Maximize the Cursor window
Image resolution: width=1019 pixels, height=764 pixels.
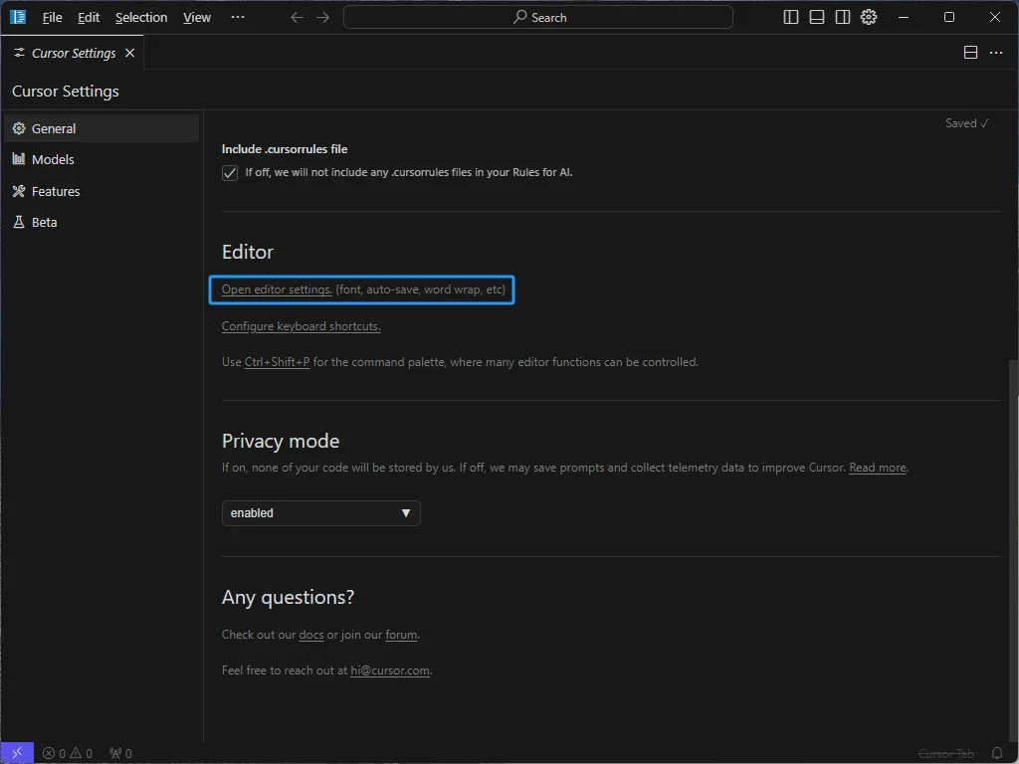click(949, 18)
